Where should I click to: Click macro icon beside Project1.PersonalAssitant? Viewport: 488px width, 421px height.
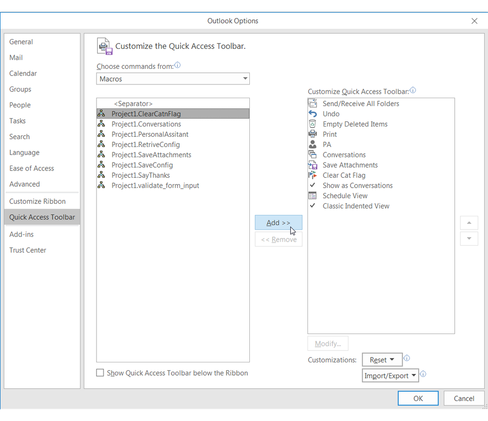pyautogui.click(x=101, y=134)
